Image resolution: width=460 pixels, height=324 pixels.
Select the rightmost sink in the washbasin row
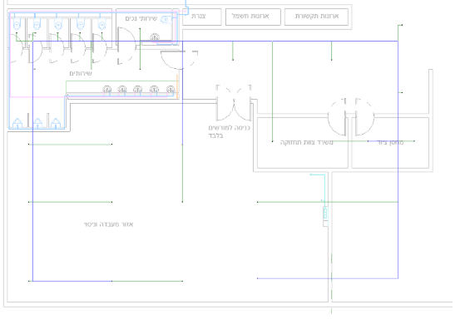[171, 89]
